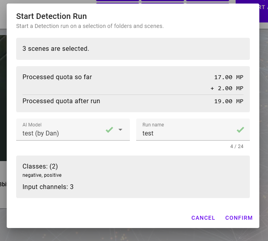This screenshot has height=241, width=268.
Task: Click green checkmark in Run name field
Action: tap(240, 130)
